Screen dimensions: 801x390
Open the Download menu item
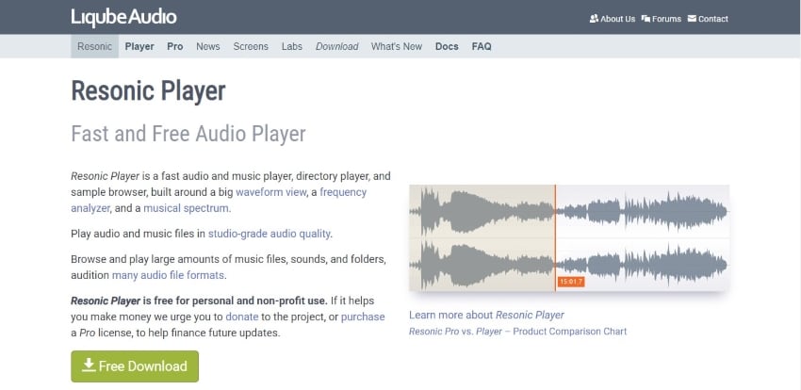pyautogui.click(x=336, y=46)
